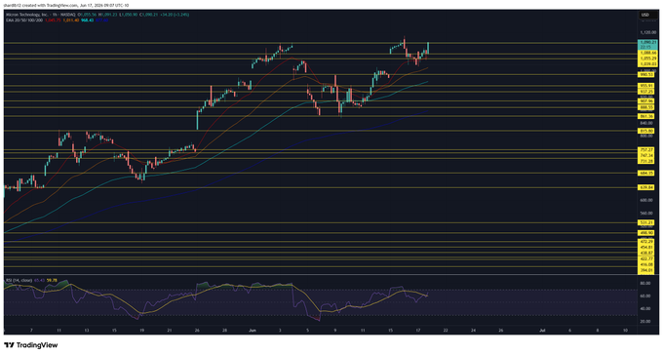Click the Jul label on the time axis
The width and height of the screenshot is (663, 355).
pos(542,330)
